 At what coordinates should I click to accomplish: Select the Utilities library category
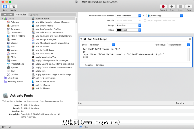pyautogui.click(x=14, y=74)
